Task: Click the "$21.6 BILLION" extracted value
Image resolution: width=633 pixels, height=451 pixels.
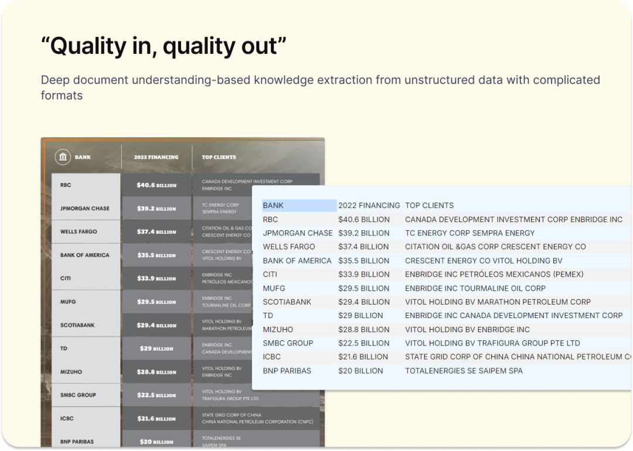Action: pyautogui.click(x=363, y=357)
